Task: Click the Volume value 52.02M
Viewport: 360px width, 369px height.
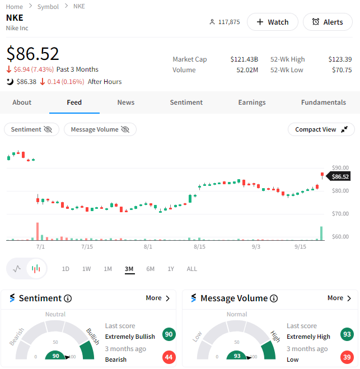Action: point(247,70)
